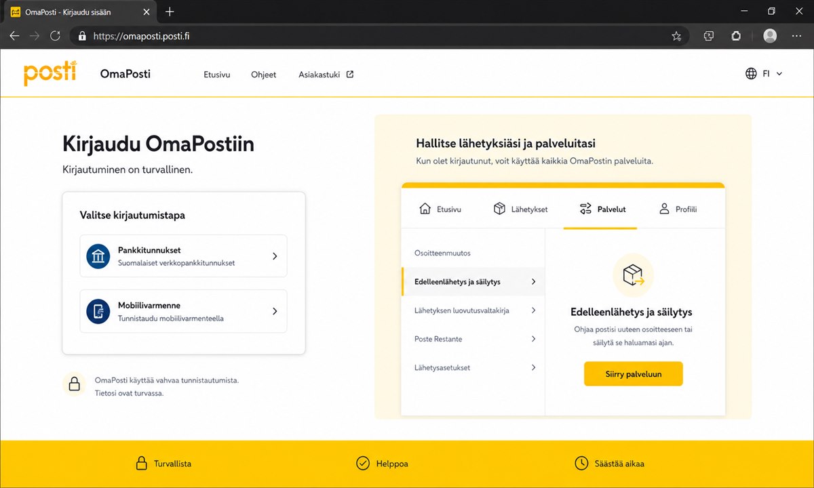Click chevron on Lähetyksen luovutusvaltakirja row
This screenshot has height=488, width=814.
point(534,310)
